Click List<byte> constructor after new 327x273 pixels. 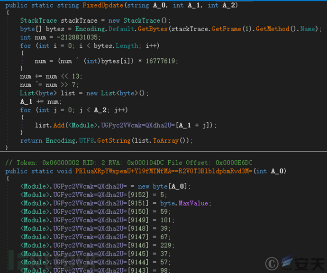pyautogui.click(x=119, y=93)
